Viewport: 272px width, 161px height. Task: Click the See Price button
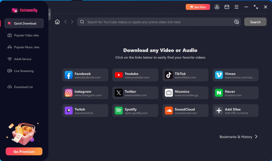click(x=198, y=7)
